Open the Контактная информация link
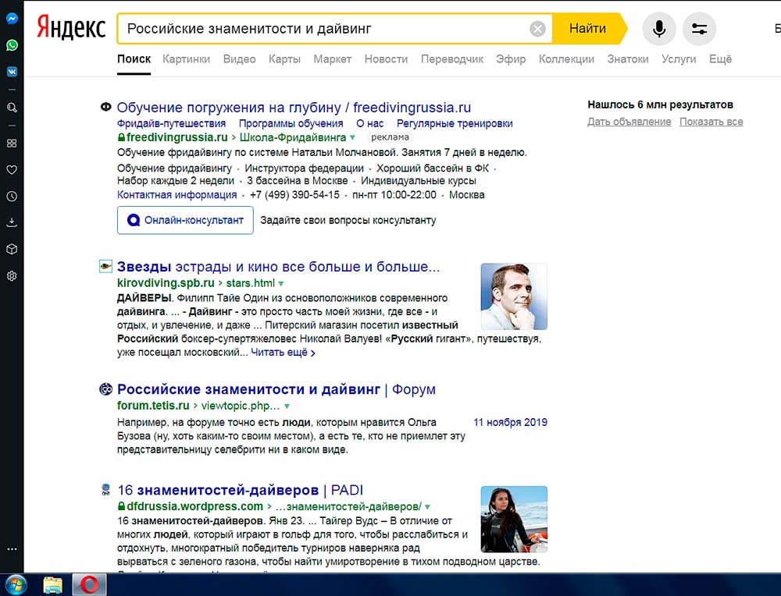 point(177,195)
